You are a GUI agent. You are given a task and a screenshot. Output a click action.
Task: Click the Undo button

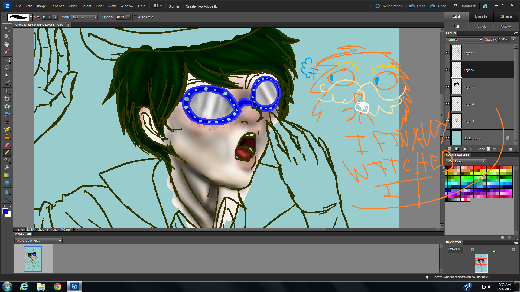click(x=417, y=6)
